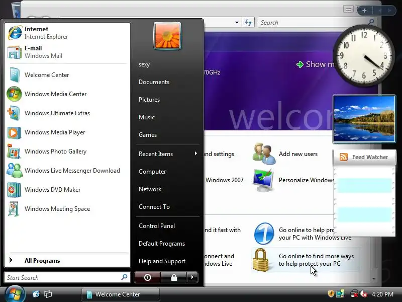The image size is (402, 302).
Task: Open Computer from Start menu
Action: 152,172
